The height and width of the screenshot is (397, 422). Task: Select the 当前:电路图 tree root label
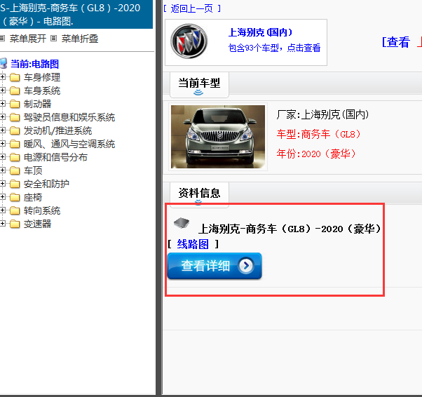(x=35, y=64)
